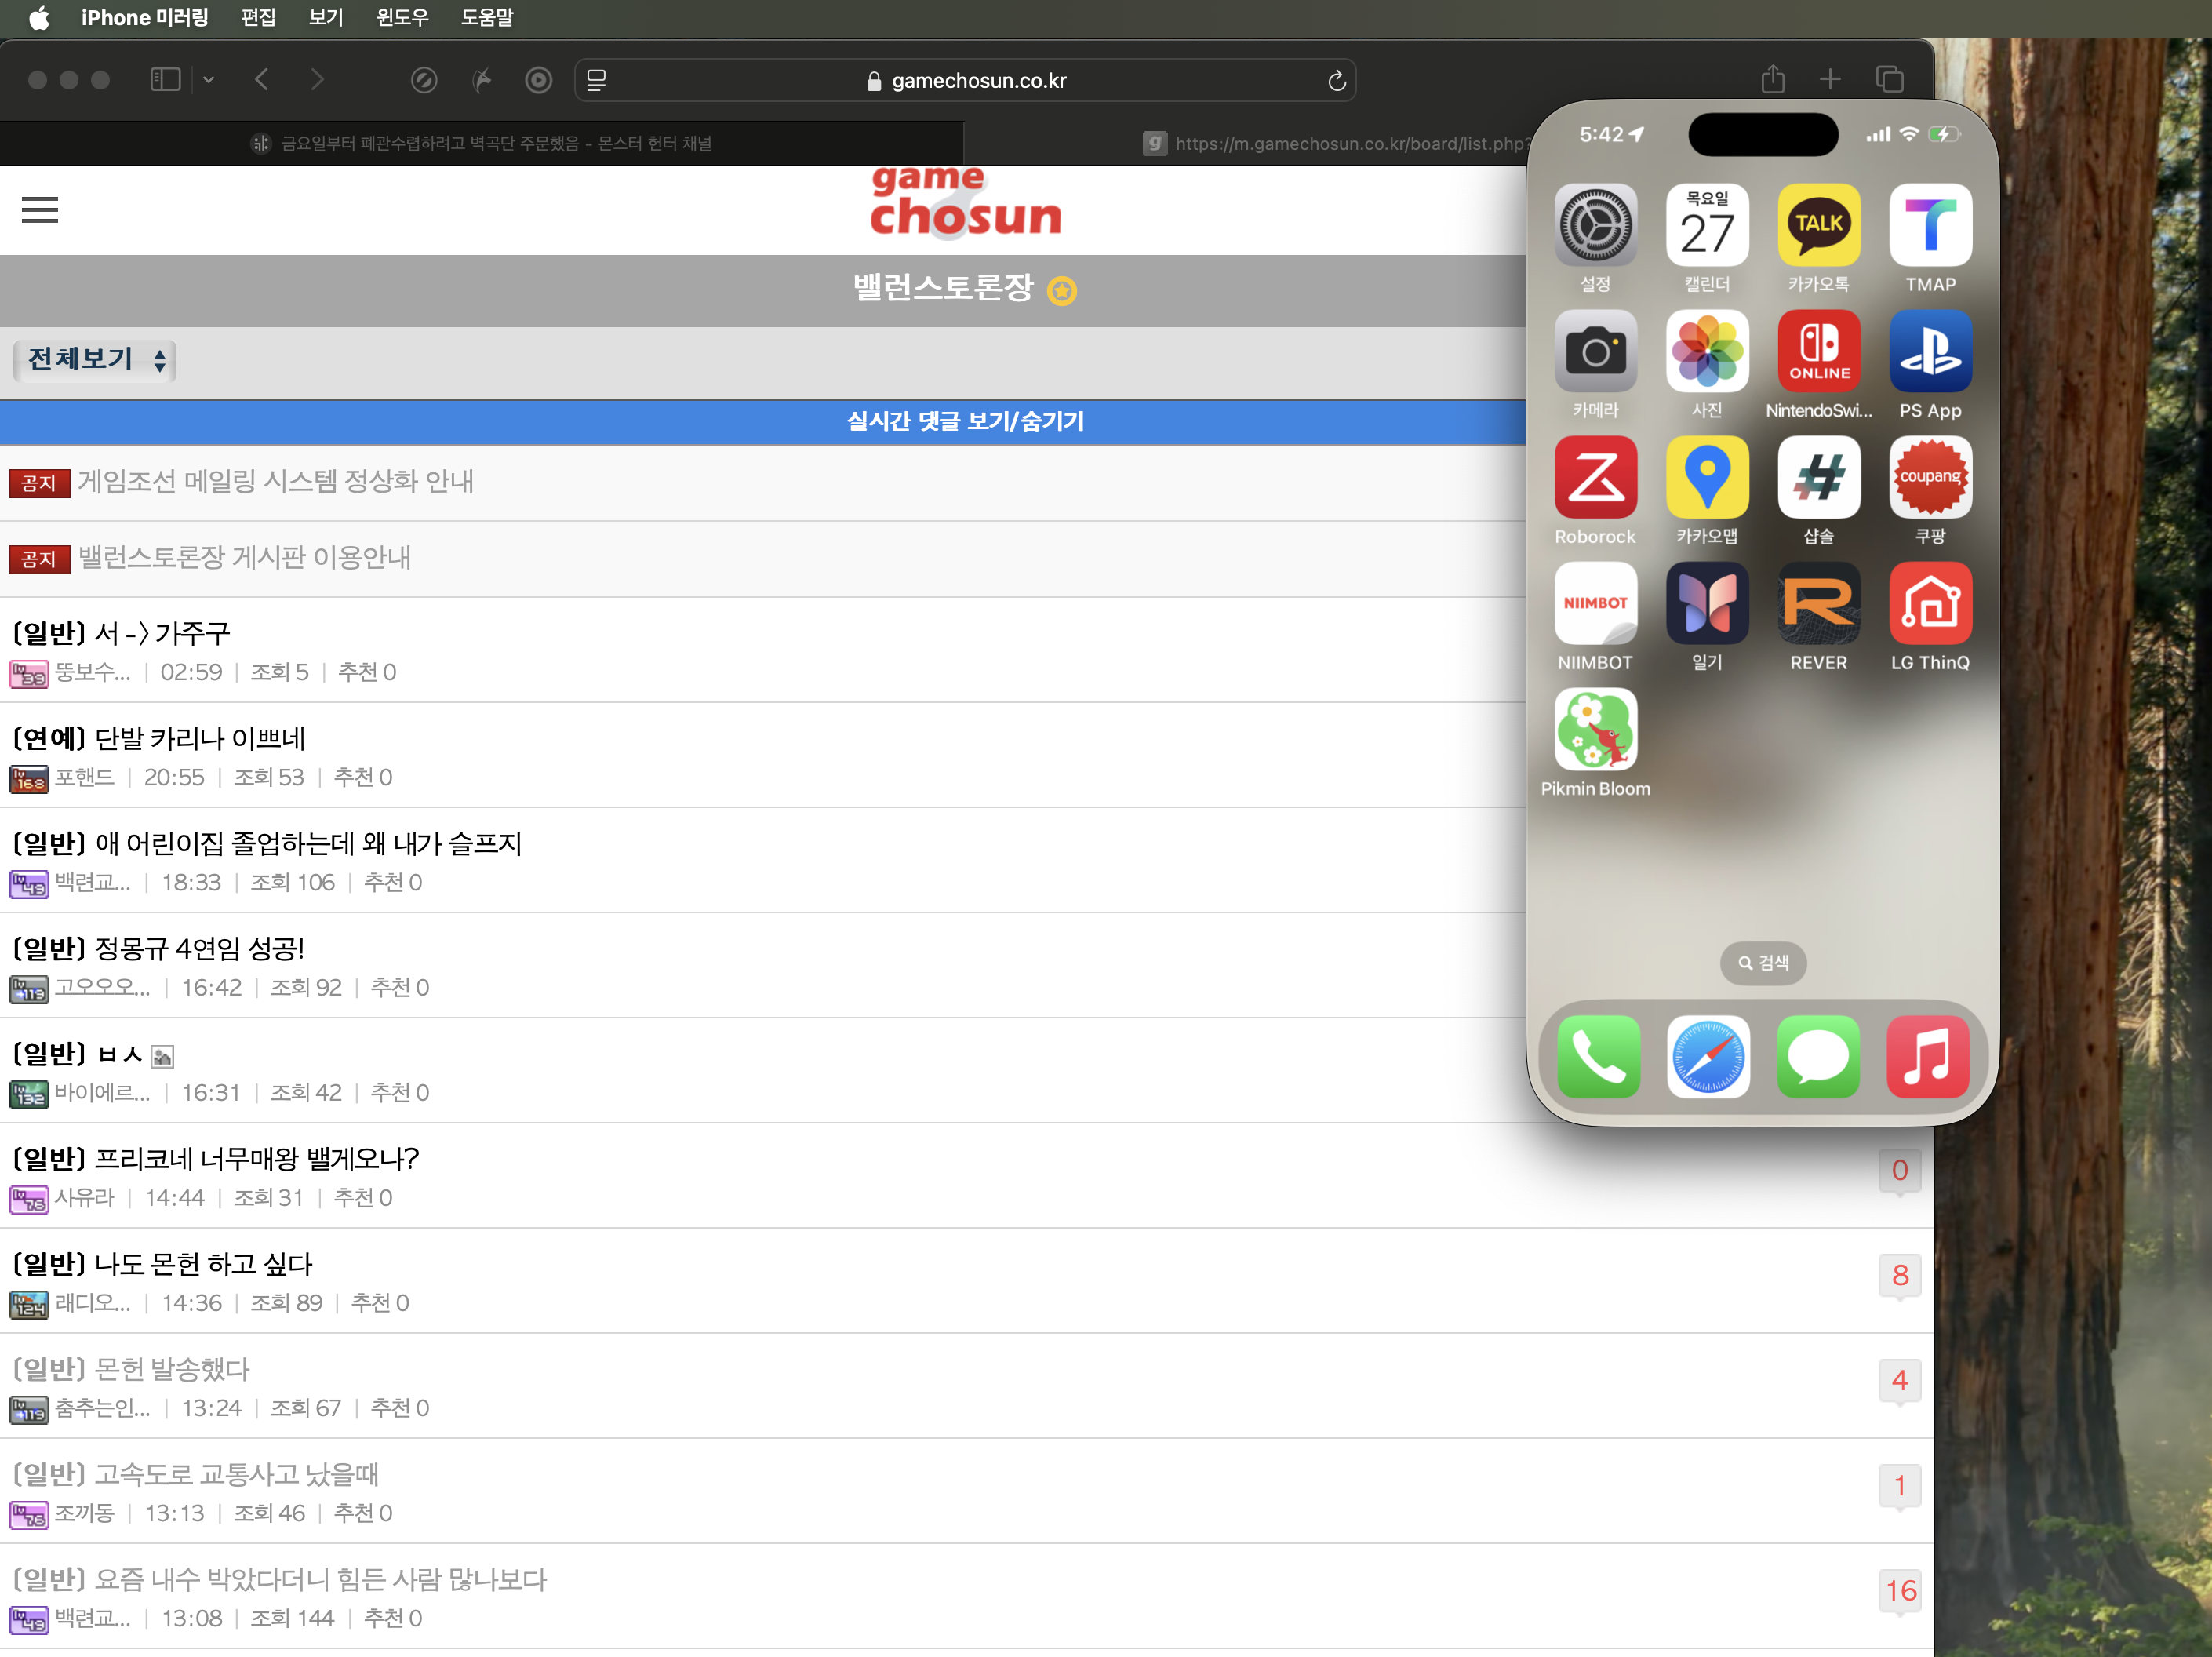Open the hamburger menu on gamechosun

(x=40, y=210)
